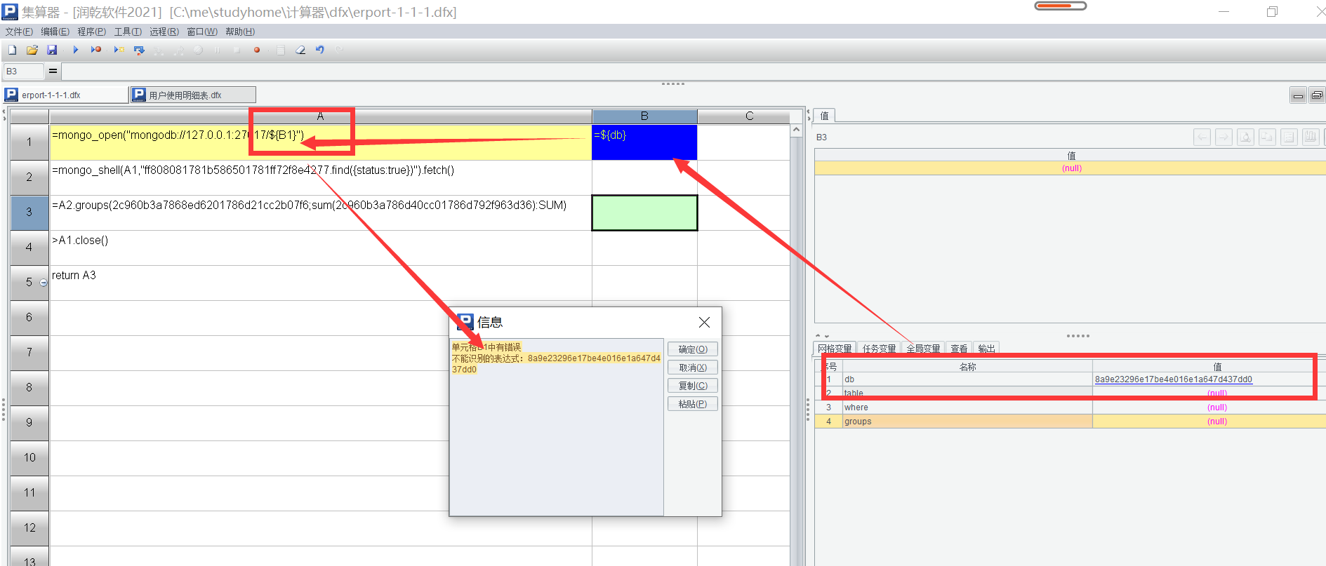Screen dimensions: 1326x566
Task: Select the 全局变量 tab
Action: tap(923, 349)
